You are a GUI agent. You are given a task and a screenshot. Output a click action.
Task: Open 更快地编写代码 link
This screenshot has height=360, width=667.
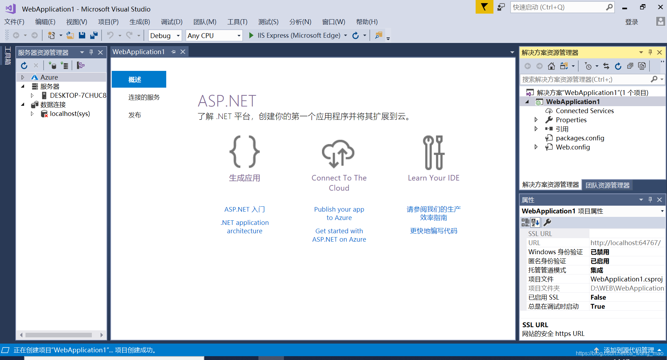(x=433, y=231)
